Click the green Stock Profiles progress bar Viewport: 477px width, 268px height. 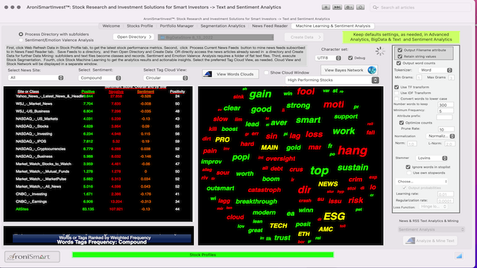(x=203, y=255)
